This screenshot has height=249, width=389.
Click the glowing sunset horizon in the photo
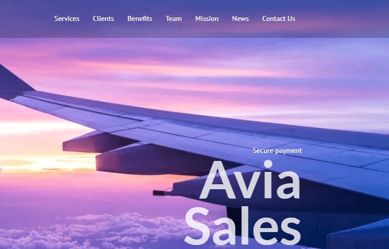coord(47,163)
